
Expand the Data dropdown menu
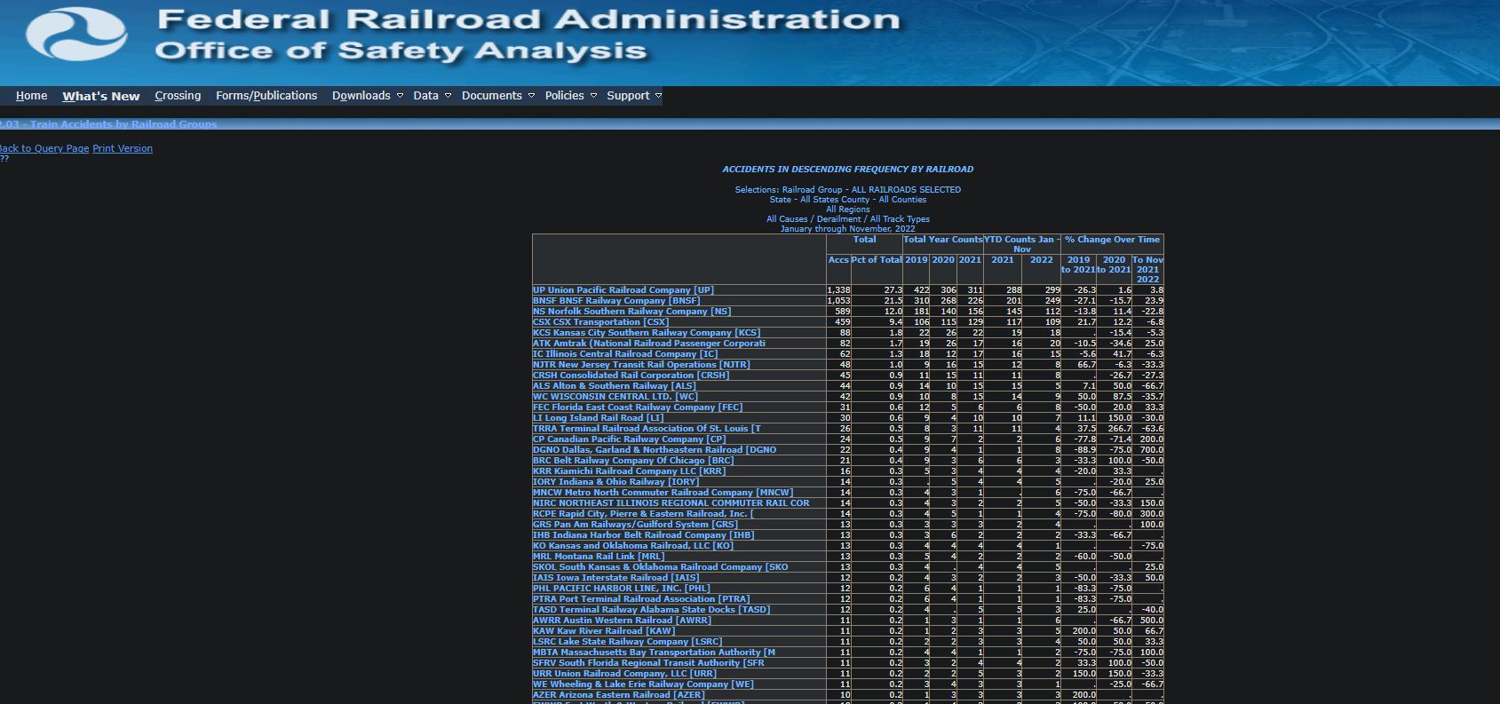coord(432,96)
